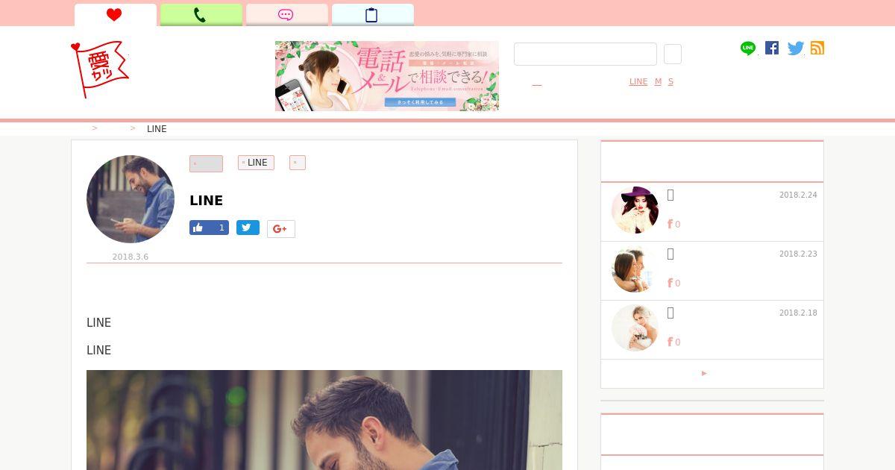Open the blue clipboard tab
Viewport: 895px width, 470px height.
(x=372, y=15)
